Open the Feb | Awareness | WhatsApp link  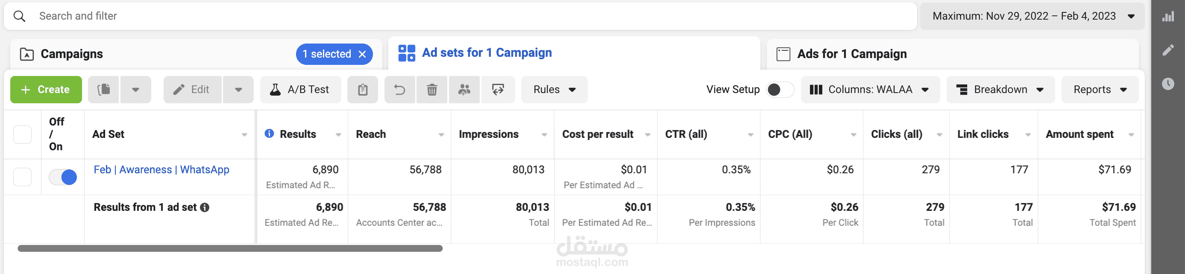[161, 169]
